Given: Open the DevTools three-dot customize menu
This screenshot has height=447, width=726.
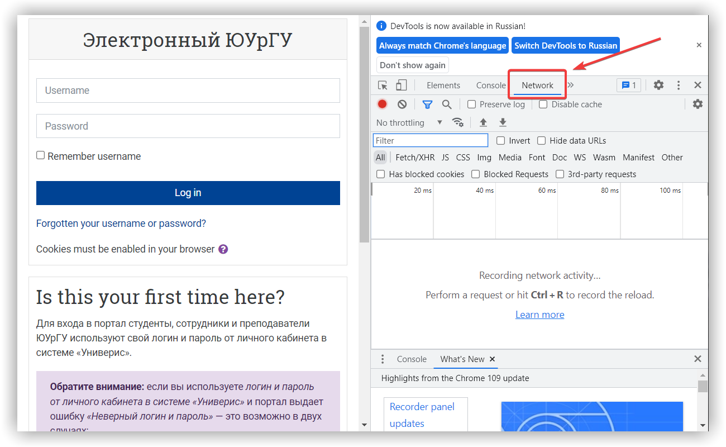Looking at the screenshot, I should click(x=679, y=85).
